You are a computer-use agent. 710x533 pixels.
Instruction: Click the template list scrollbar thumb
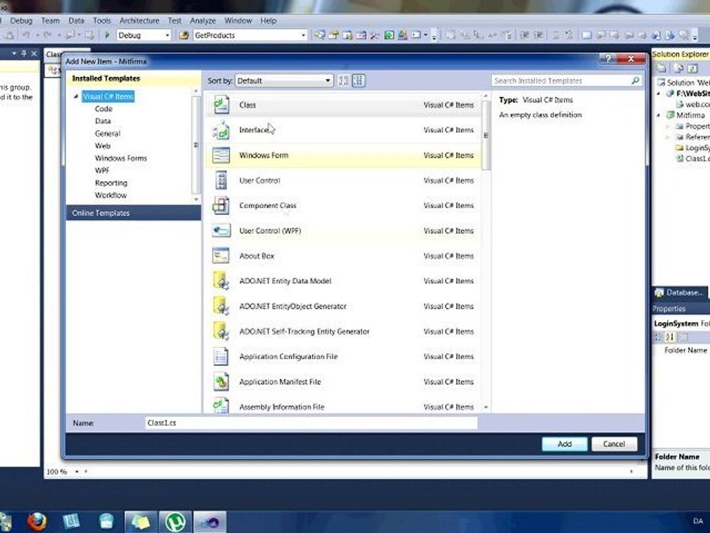486,135
